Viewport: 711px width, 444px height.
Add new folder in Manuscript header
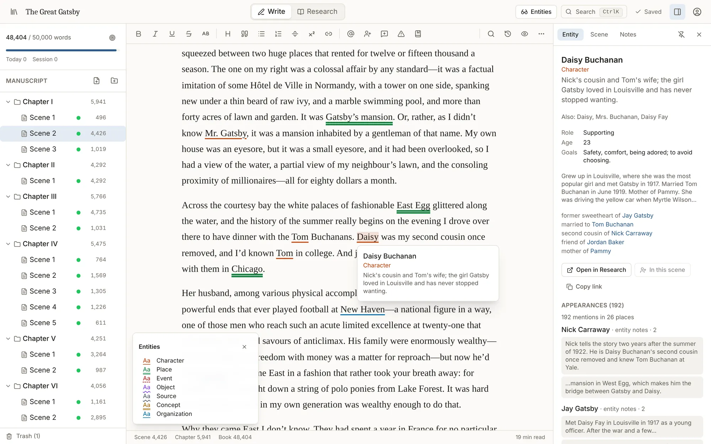click(114, 81)
